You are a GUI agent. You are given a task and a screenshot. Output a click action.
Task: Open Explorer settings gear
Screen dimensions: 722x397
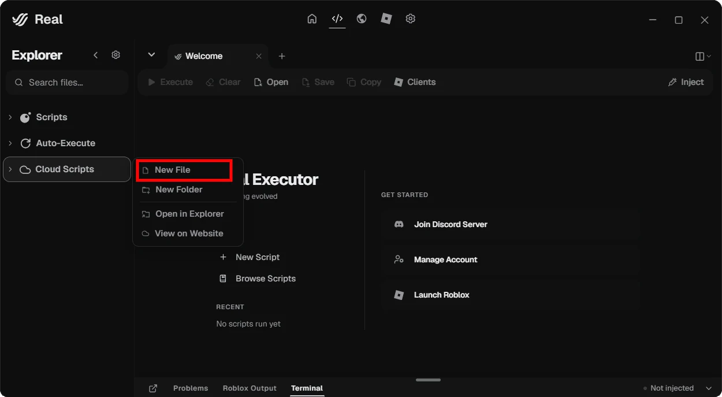(116, 55)
